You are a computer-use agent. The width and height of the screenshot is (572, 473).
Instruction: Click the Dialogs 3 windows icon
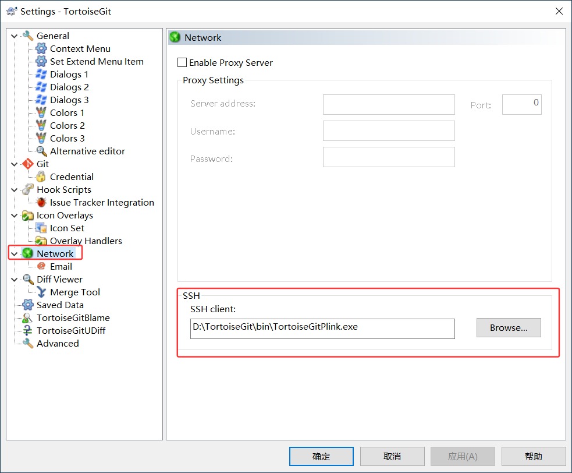tap(41, 100)
